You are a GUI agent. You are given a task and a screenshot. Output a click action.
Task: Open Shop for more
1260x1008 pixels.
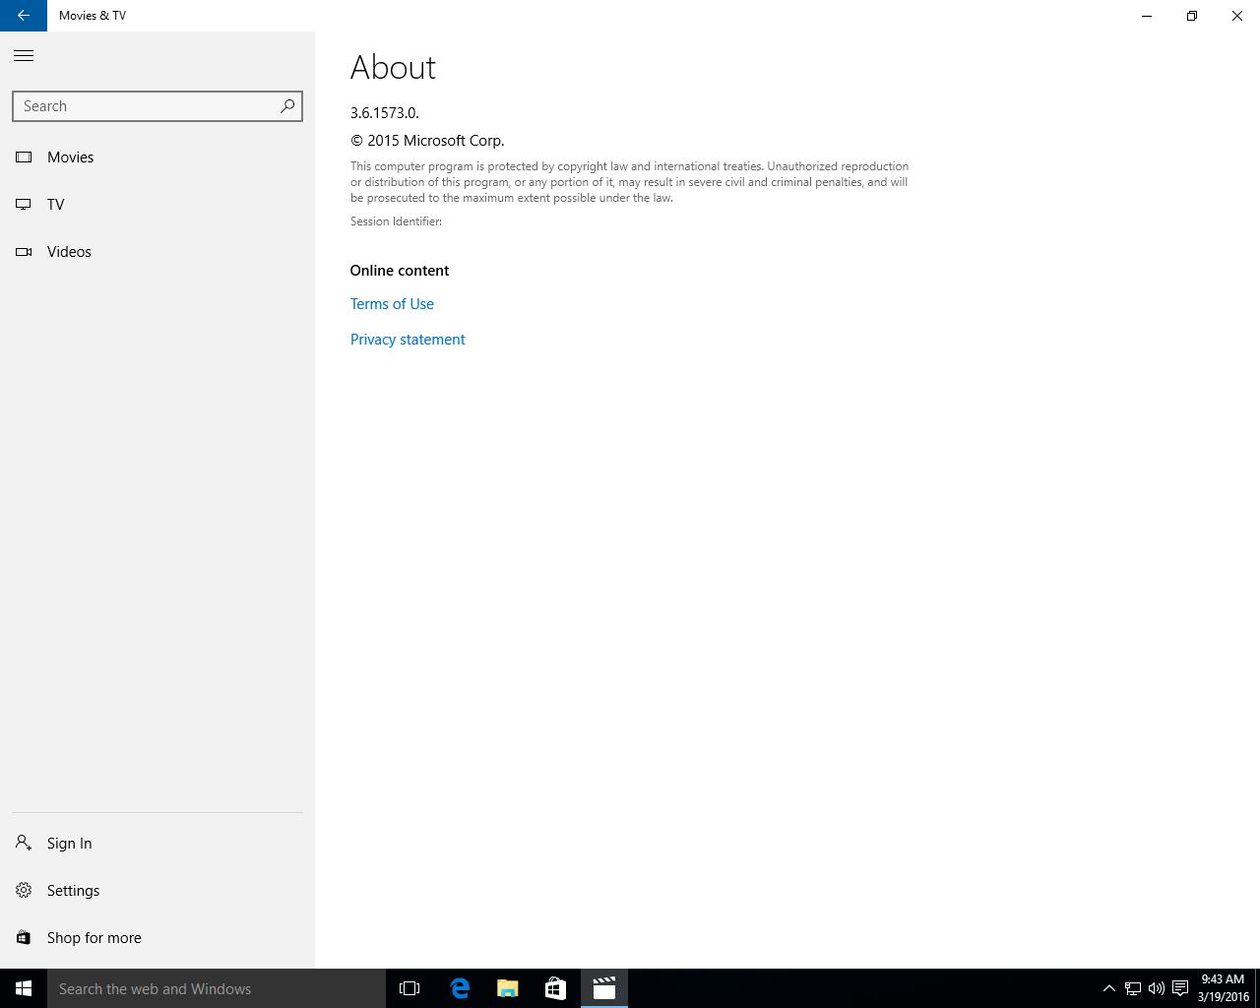pyautogui.click(x=157, y=938)
